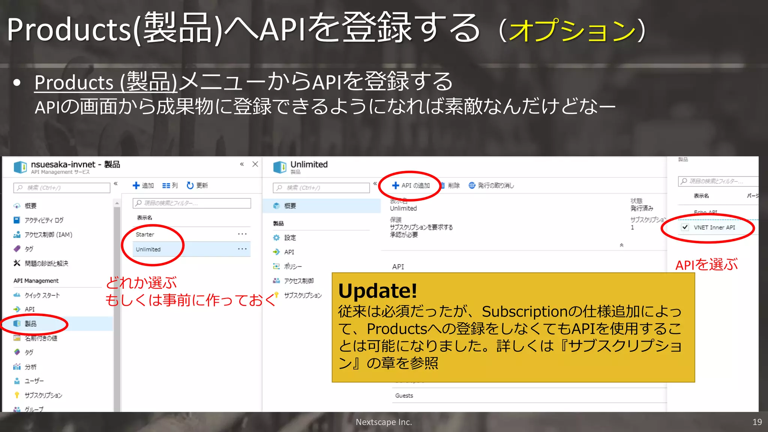Click the purple タグ icon near IAM
768x432 pixels.
(x=17, y=249)
